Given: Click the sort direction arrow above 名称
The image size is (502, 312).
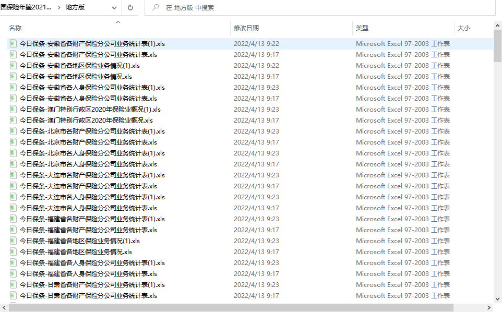Looking at the screenshot, I should point(118,22).
